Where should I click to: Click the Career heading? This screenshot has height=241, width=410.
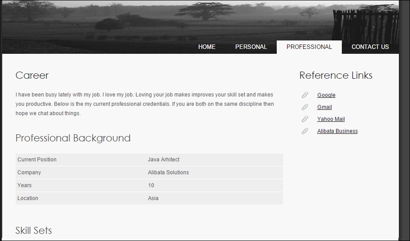[x=32, y=76]
